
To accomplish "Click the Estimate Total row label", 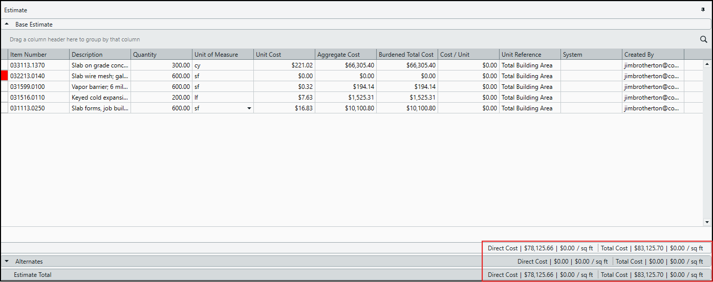I will pos(33,275).
